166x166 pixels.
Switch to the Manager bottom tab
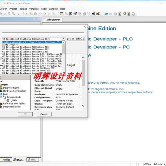tap(19, 160)
